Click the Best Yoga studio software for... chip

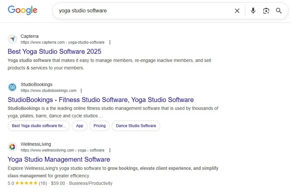38,126
